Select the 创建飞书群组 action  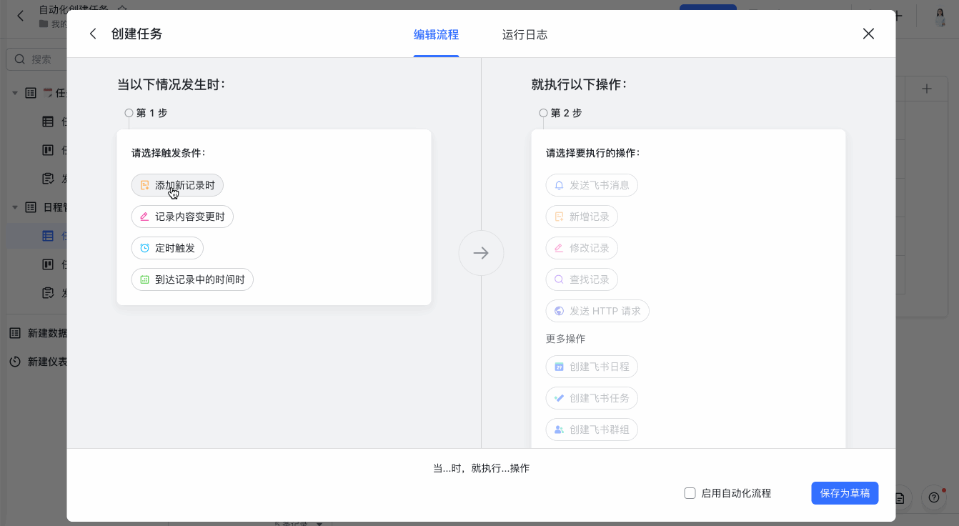591,429
